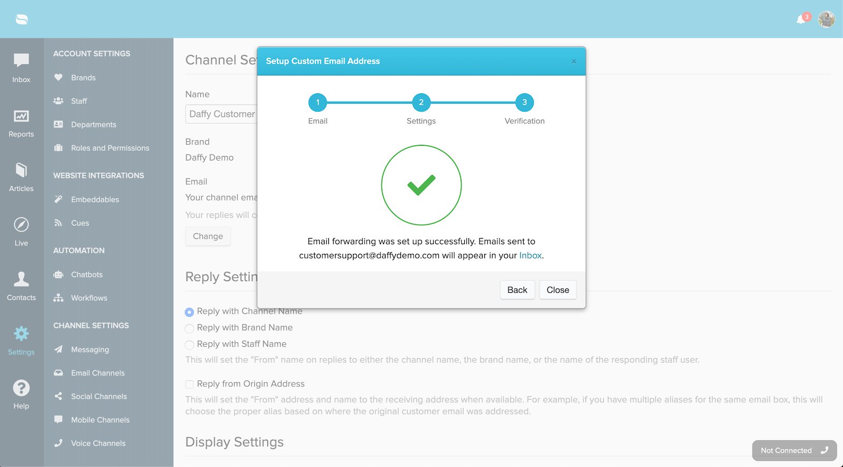Viewport: 843px width, 467px height.
Task: Click the Not Connected status button
Action: [795, 450]
